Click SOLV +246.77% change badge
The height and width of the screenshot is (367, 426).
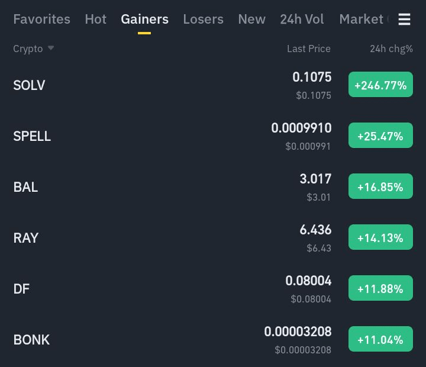tap(380, 85)
